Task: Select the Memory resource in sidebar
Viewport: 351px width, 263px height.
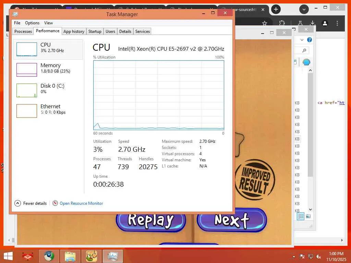Action: click(x=48, y=70)
